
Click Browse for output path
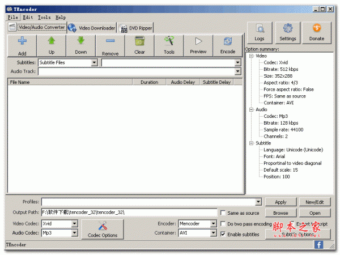[281, 213]
